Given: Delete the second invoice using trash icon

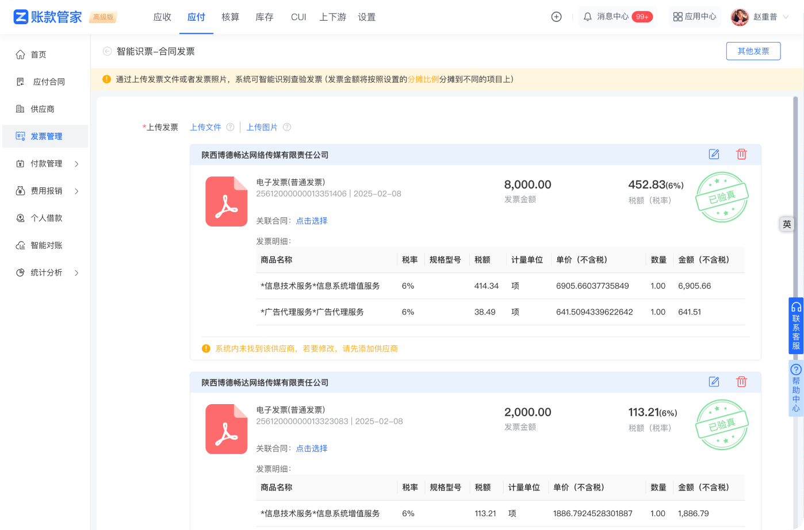Looking at the screenshot, I should pyautogui.click(x=741, y=382).
